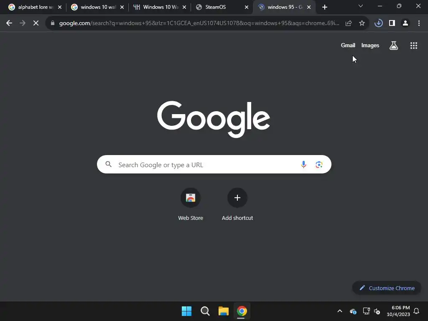428x321 pixels.
Task: Open Images link
Action: click(x=370, y=45)
